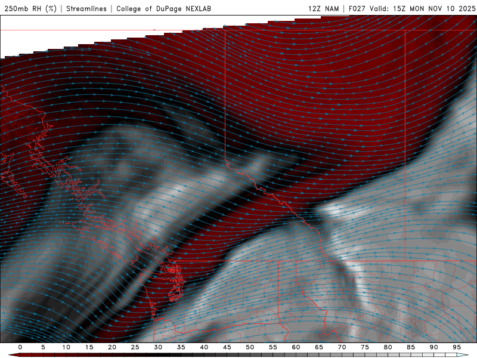The width and height of the screenshot is (477, 358).
Task: Click the '0' value on the color scale
Action: (x=20, y=347)
